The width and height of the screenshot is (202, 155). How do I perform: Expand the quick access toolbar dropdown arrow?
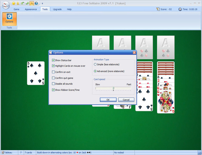tap(42, 4)
